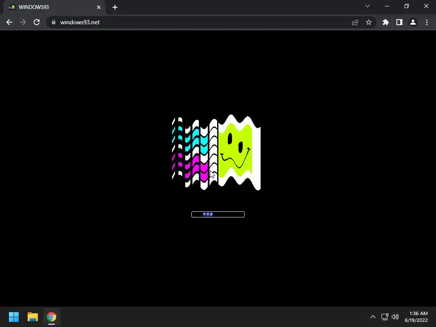Toggle the Chrome side panel

point(399,22)
